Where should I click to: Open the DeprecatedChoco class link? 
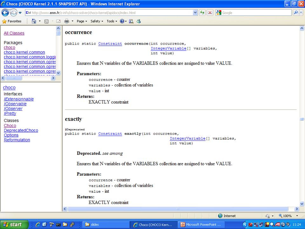pos(21,130)
